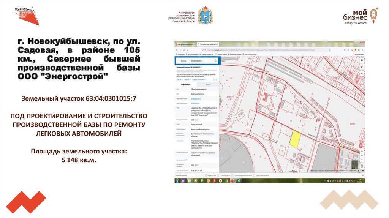Click the browser Back arrow
The image size is (389, 218).
[177, 50]
